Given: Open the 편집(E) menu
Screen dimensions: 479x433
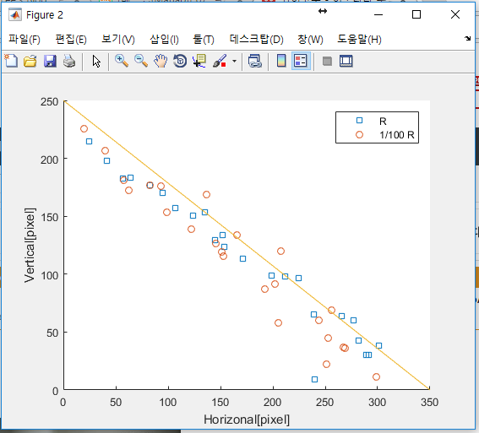Looking at the screenshot, I should (x=71, y=40).
